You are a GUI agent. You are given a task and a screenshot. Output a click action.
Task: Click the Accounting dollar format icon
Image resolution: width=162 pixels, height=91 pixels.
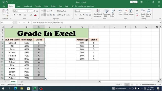click(76, 15)
